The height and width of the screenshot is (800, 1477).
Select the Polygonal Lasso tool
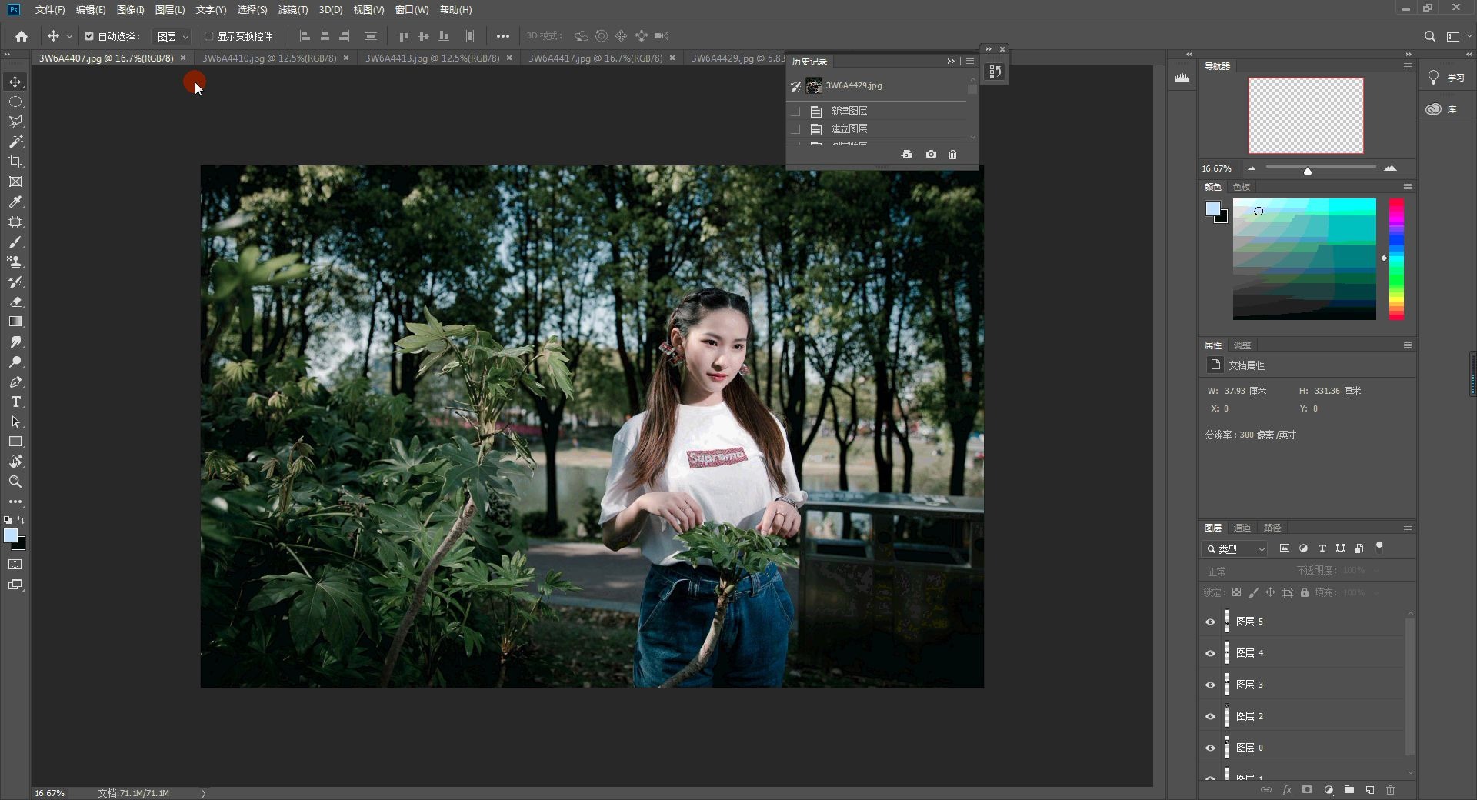coord(15,122)
